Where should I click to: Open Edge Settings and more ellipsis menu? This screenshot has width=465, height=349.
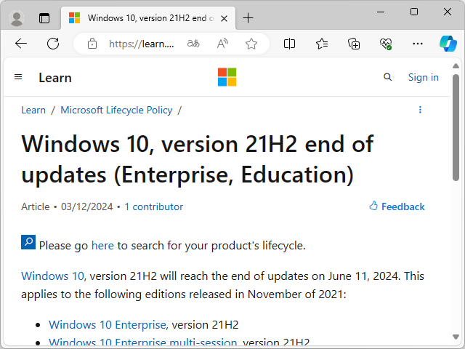pos(418,44)
